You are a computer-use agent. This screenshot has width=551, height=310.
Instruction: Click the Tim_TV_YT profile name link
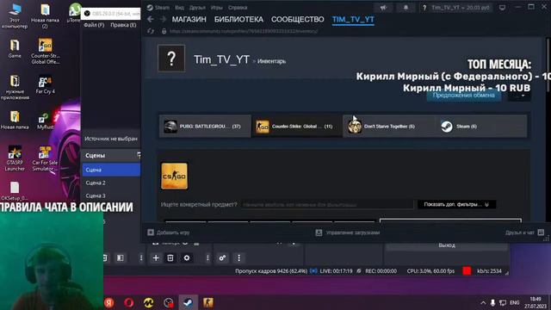coord(222,59)
